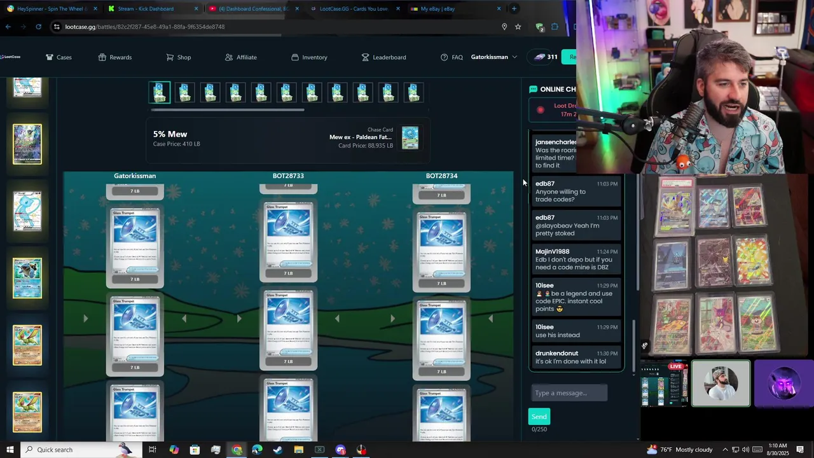814x458 pixels.
Task: Click the BOT28734 player column header
Action: (441, 176)
